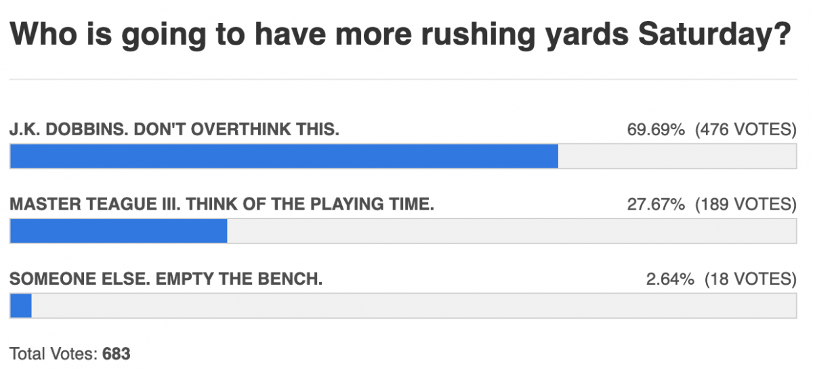Click the small blue bar for Someone Else

coord(21,306)
